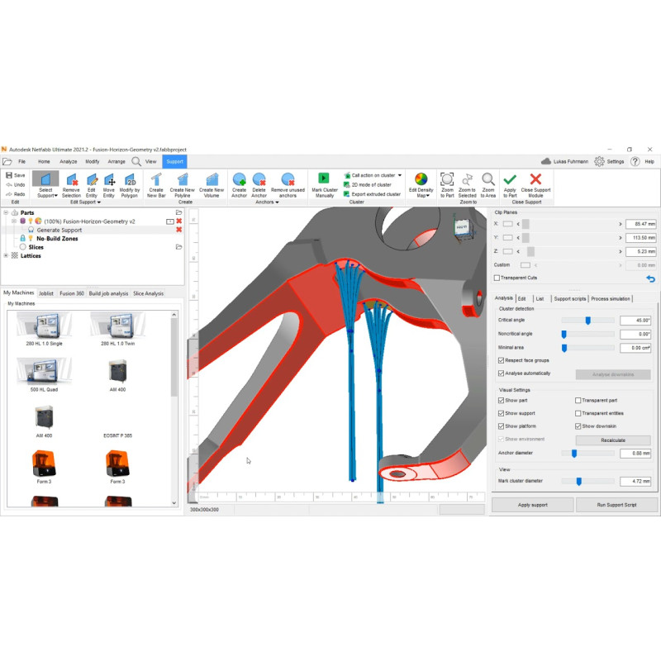Click the Zoom to Part icon

pyautogui.click(x=447, y=180)
